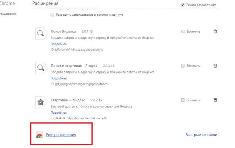235x148 pixels.
Task: Open Подробнее under Поиск и стартовая – Яндекс
Action: 59,78
